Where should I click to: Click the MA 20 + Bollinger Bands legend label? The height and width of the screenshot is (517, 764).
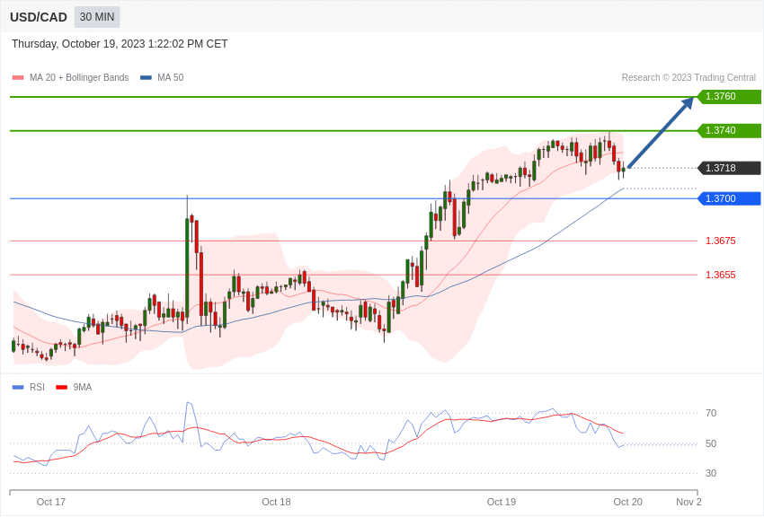tap(79, 78)
